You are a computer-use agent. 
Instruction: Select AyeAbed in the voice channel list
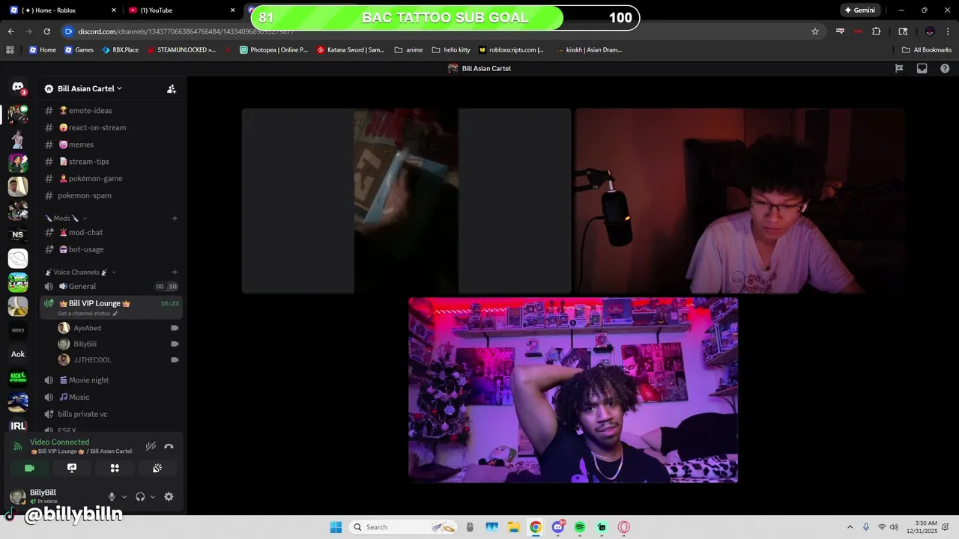point(118,328)
